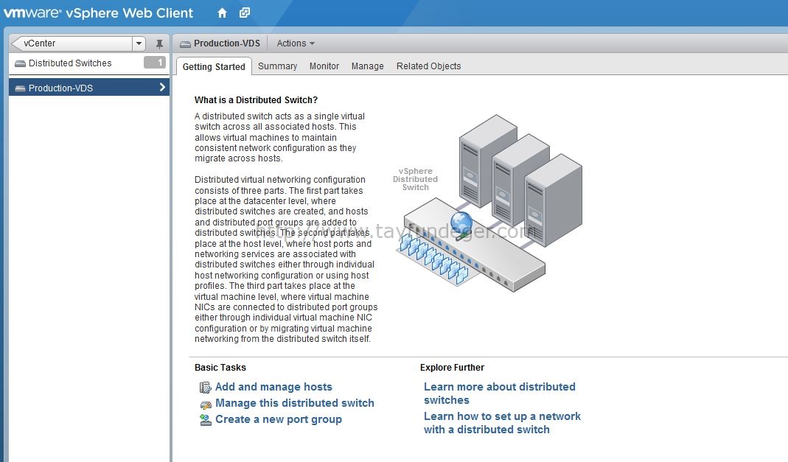The height and width of the screenshot is (462, 788).
Task: Go back using the vCenter navigator box
Action: [x=72, y=43]
